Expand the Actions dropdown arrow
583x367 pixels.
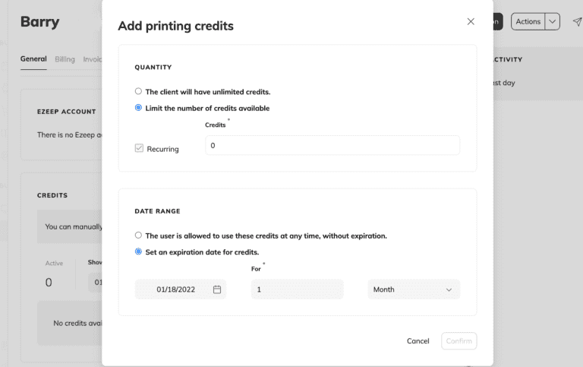(x=553, y=22)
